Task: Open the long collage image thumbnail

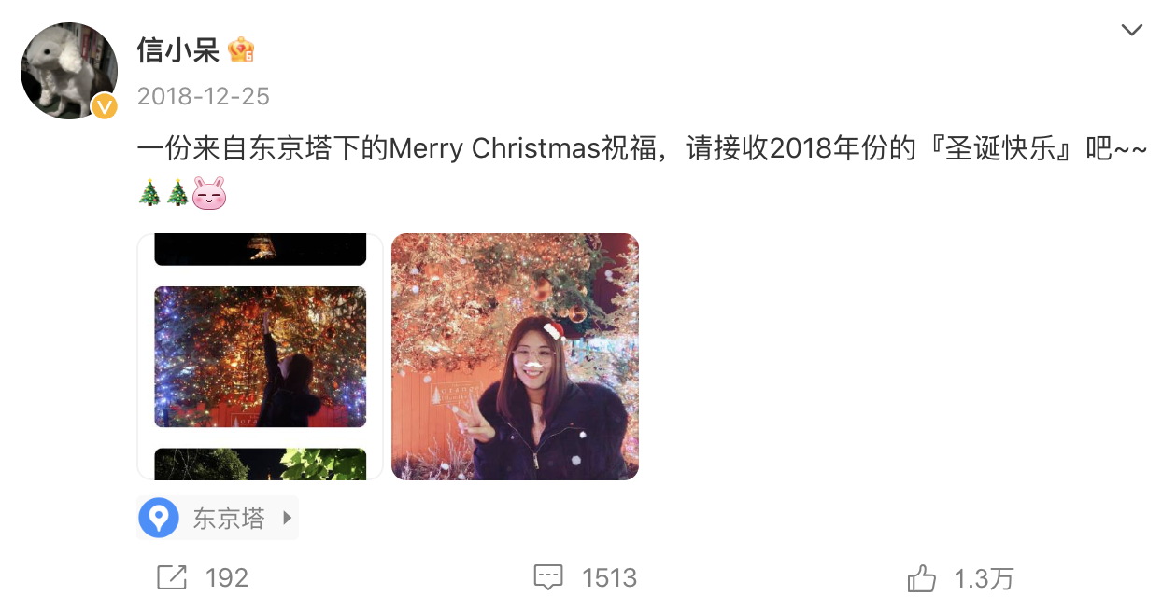Action: [x=260, y=356]
